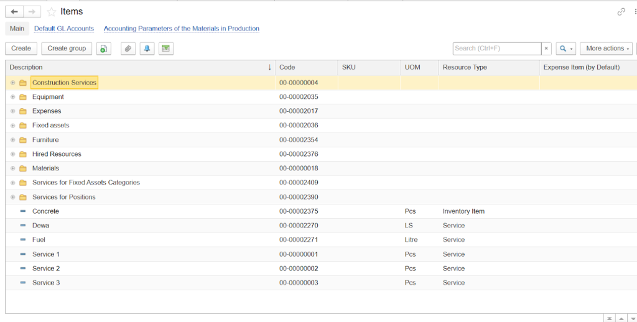Expand the Materials group
The image size is (637, 322).
12,168
